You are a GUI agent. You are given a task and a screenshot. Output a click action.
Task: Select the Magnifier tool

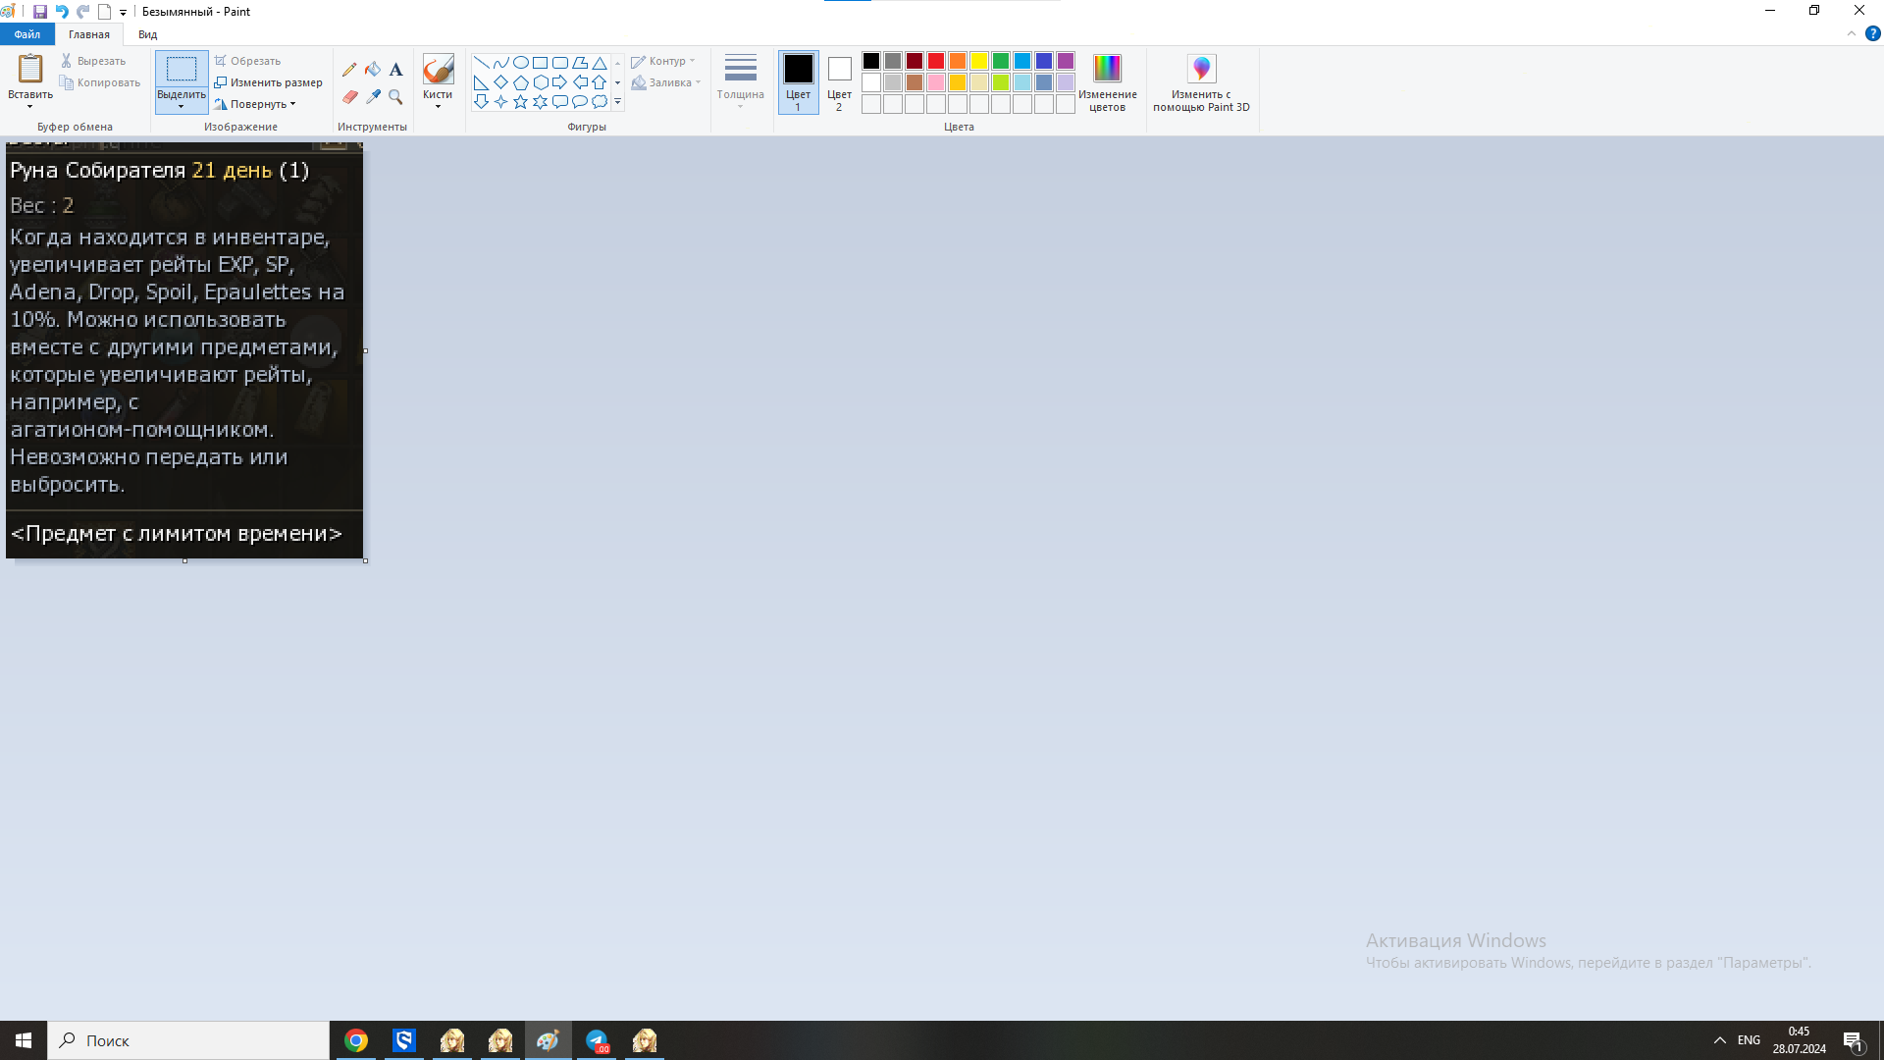(395, 97)
